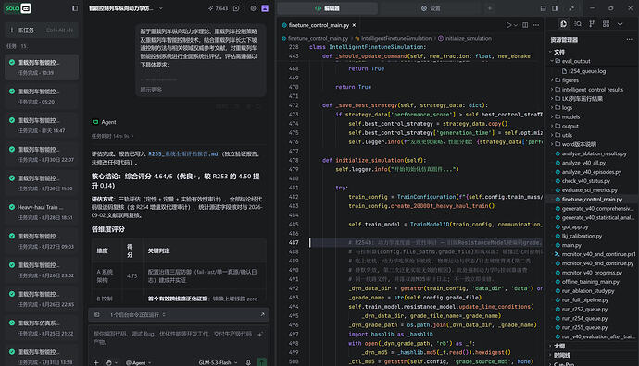Collapse the 文件 section
This screenshot has height=366, width=639.
(x=559, y=52)
